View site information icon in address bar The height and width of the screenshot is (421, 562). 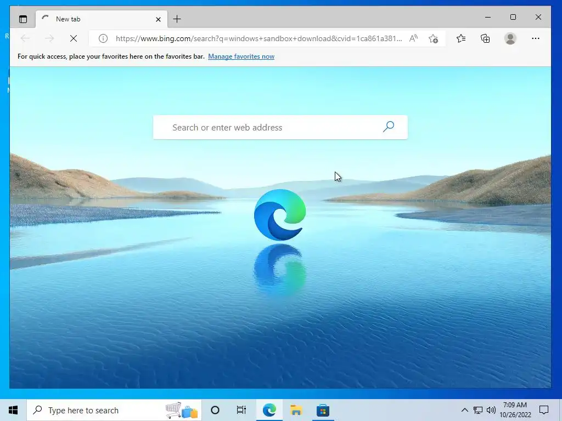103,38
